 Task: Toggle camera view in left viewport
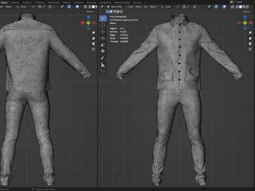93,44
